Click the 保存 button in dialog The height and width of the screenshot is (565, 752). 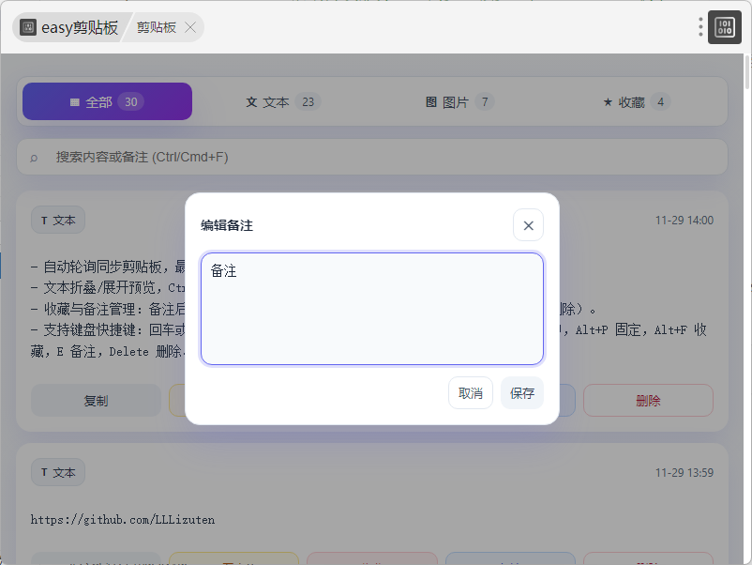click(522, 393)
